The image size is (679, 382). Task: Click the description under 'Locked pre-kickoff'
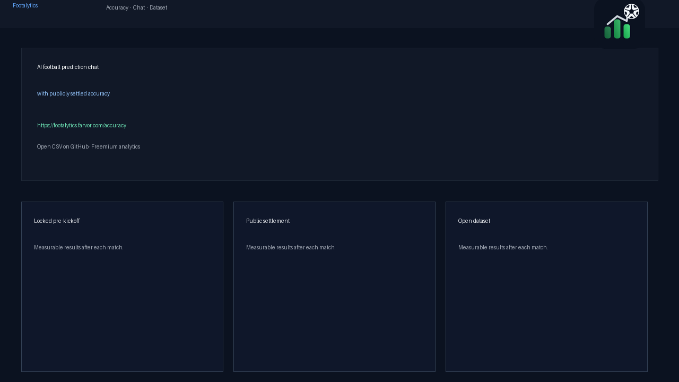point(79,247)
